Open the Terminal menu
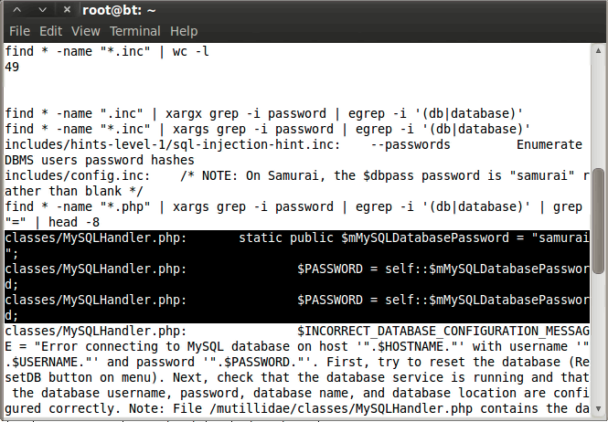The height and width of the screenshot is (422, 608). (134, 31)
